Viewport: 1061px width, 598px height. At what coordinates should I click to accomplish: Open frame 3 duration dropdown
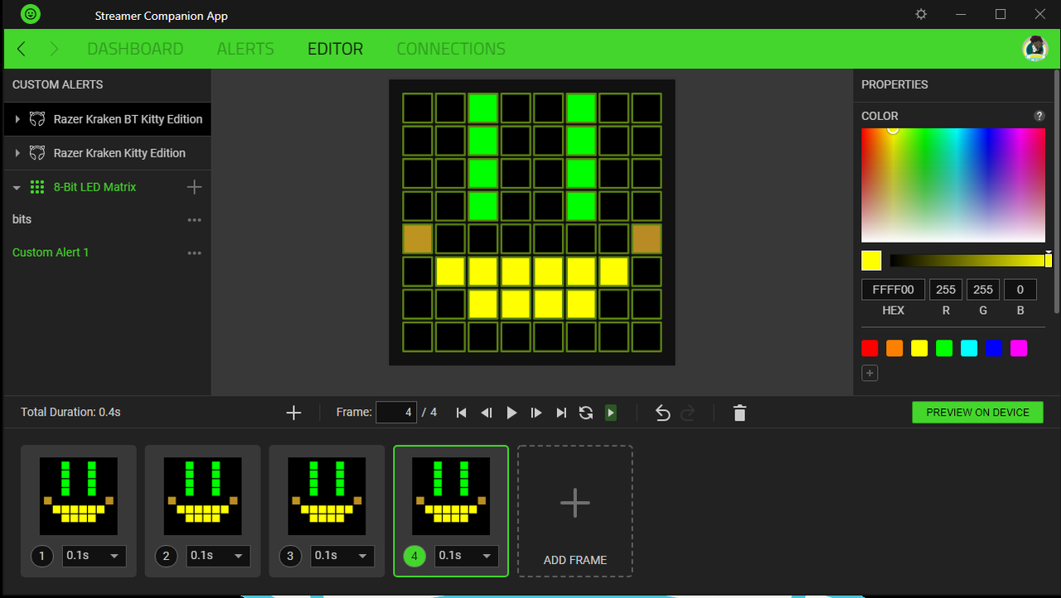tap(343, 556)
